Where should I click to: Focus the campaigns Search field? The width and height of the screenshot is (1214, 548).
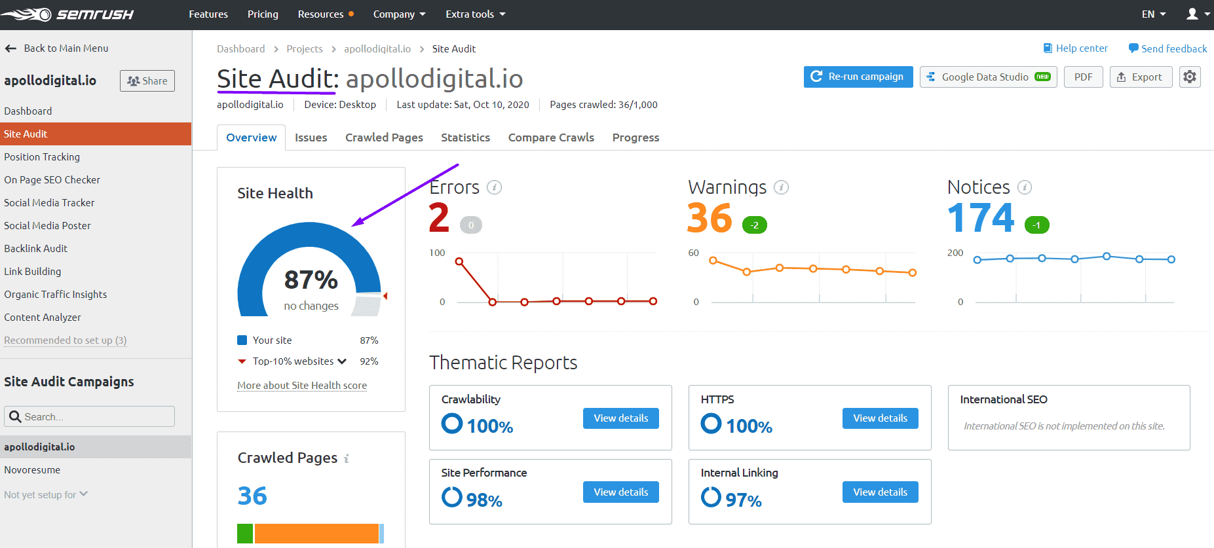coord(89,416)
